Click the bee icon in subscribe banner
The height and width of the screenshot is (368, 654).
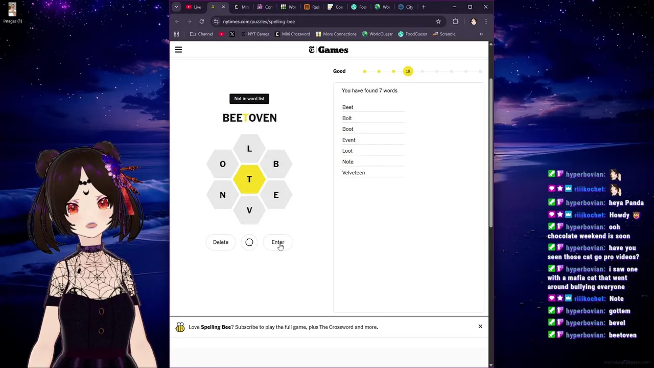(180, 327)
